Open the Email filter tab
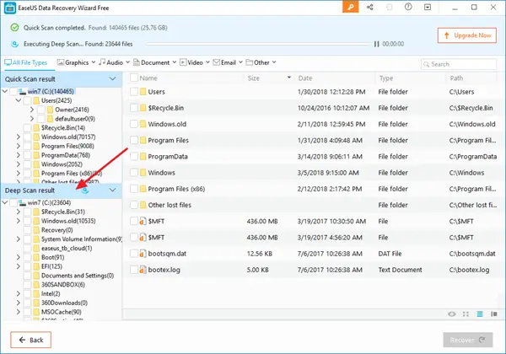Screen dimensions: 506x354 [x=228, y=62]
